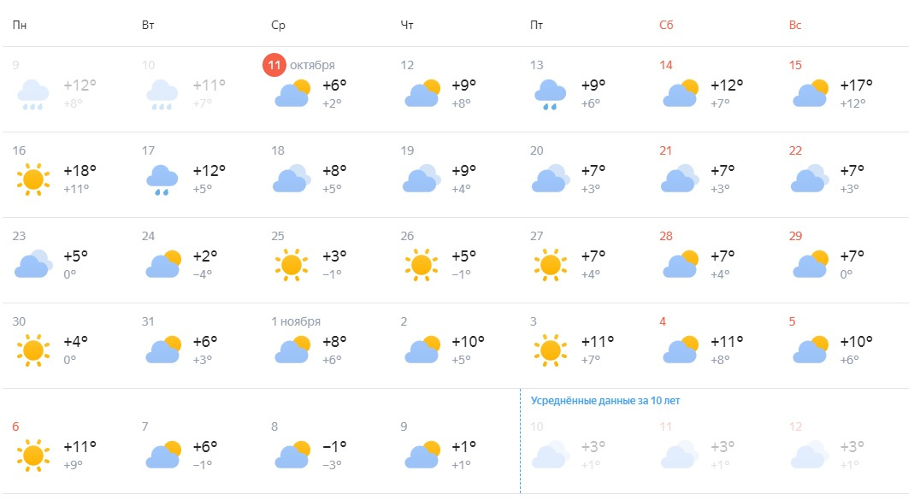
Task: Select the 1 ноября day cell label
Action: 296,321
